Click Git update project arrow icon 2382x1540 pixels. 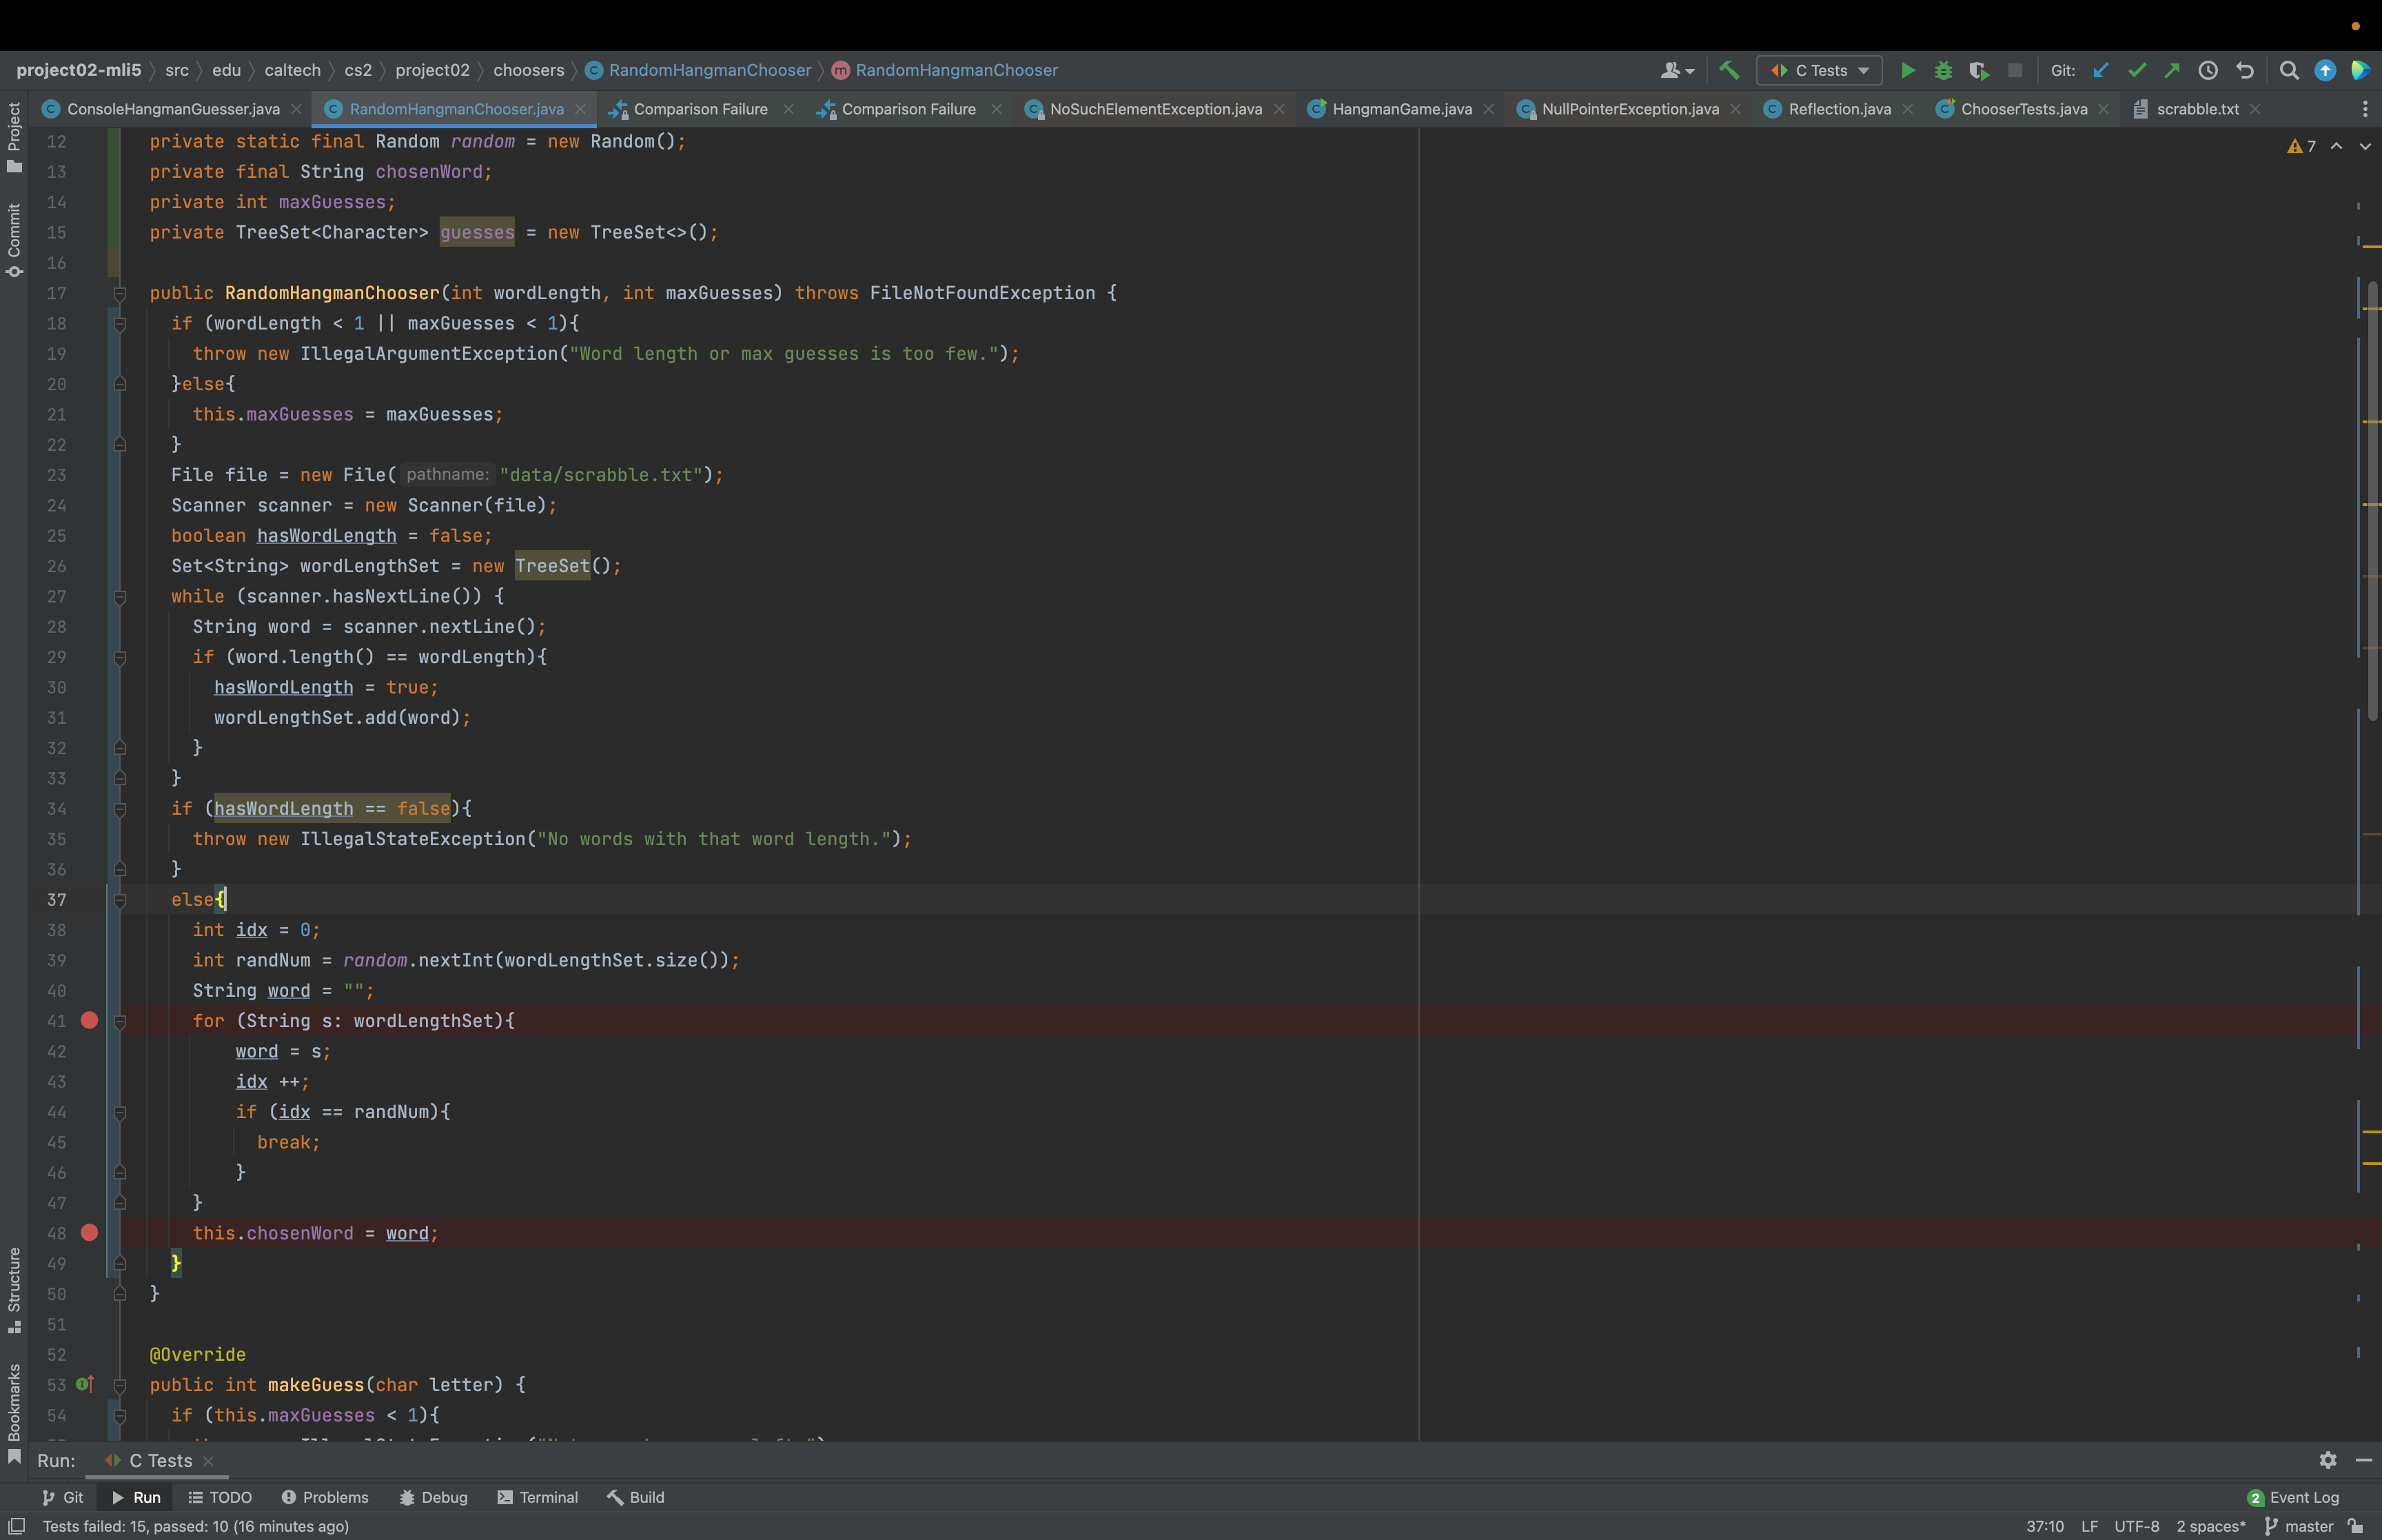tap(2100, 70)
